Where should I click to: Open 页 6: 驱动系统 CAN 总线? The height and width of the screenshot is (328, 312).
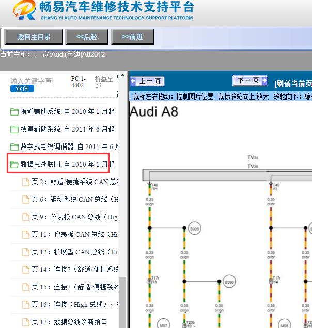pyautogui.click(x=75, y=200)
